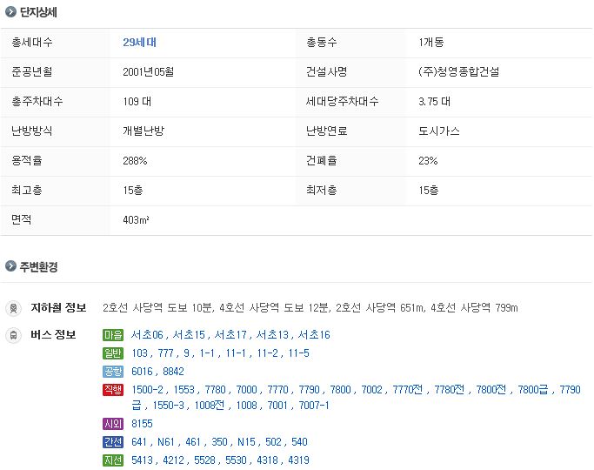Open airport bus 6016 link
Image resolution: width=594 pixels, height=470 pixels.
(x=142, y=372)
